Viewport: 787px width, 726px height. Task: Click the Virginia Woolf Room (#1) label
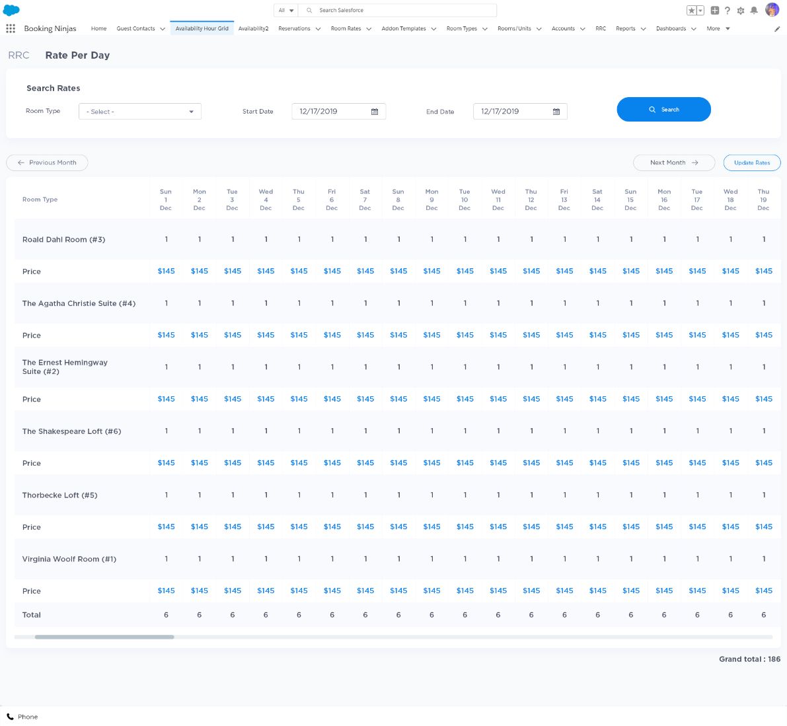pyautogui.click(x=69, y=559)
